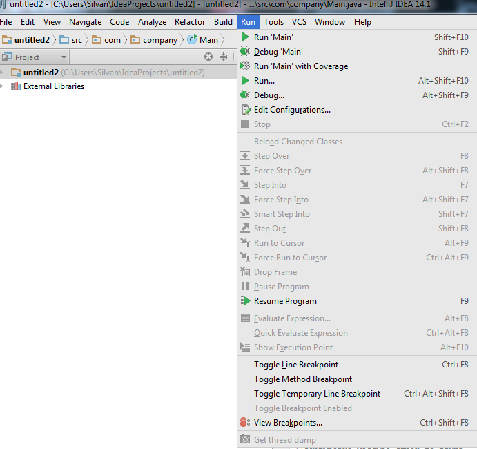Click the Pause Program bars icon
Viewport: 477px width, 449px height.
click(x=245, y=286)
